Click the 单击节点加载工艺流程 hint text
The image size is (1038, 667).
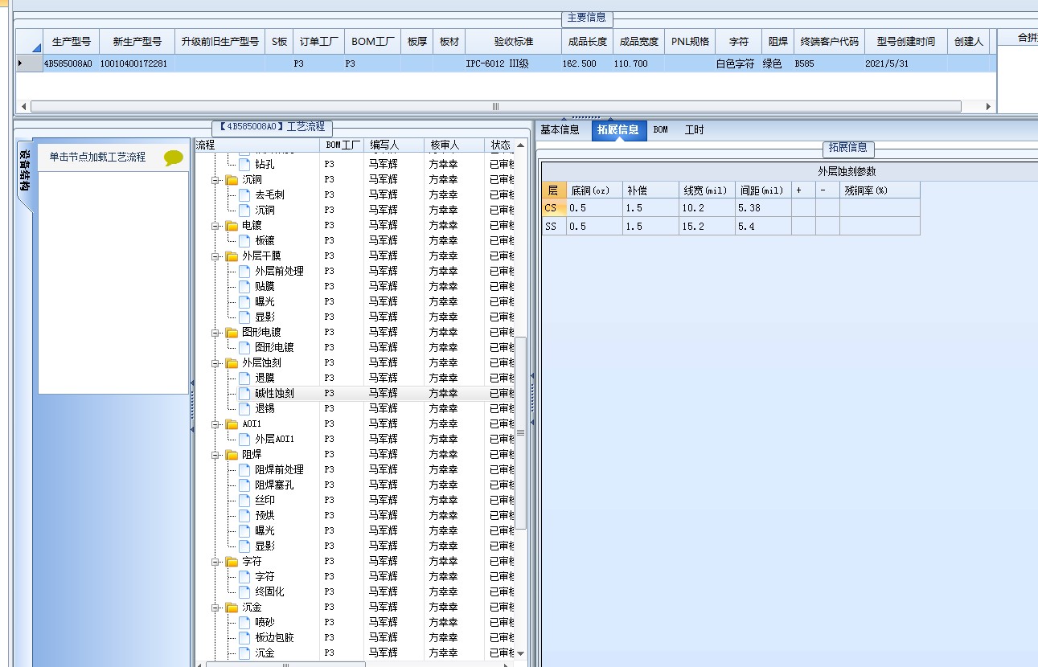97,158
